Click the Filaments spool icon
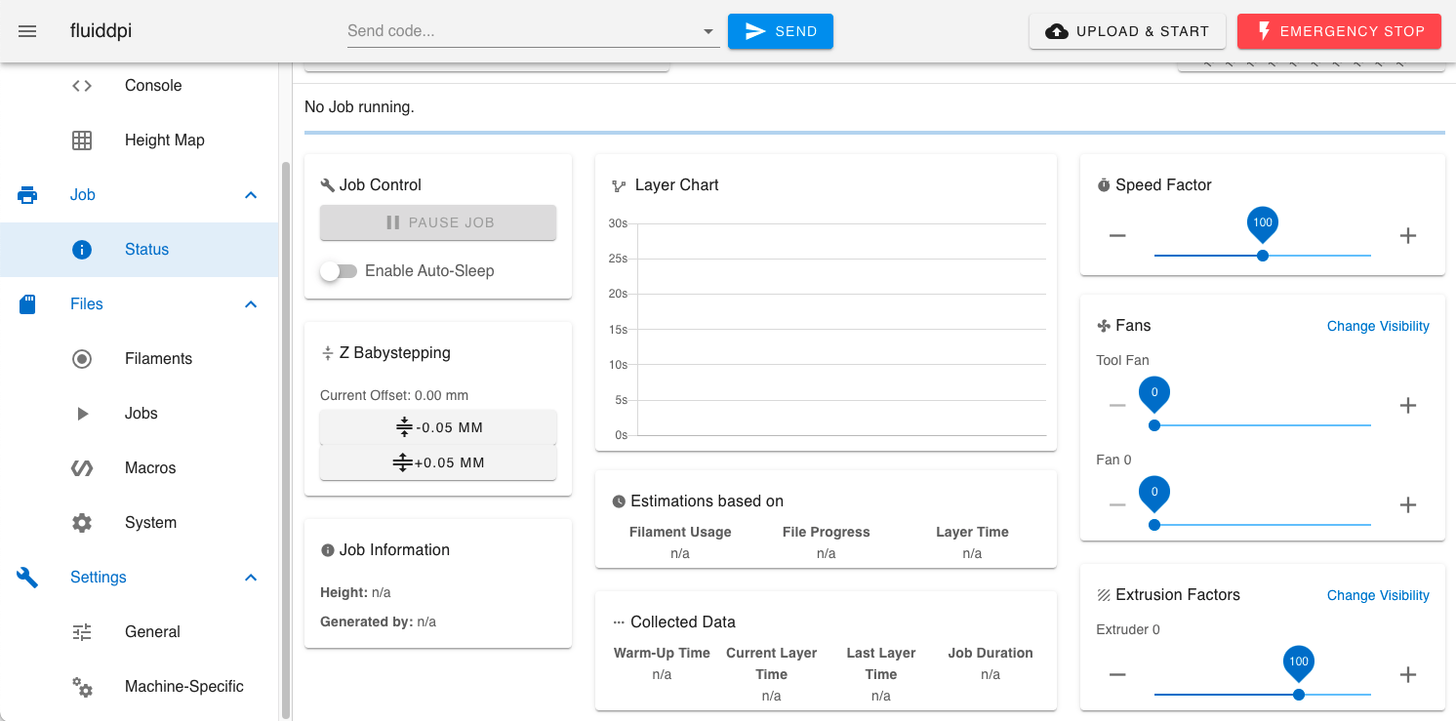Image resolution: width=1456 pixels, height=721 pixels. (x=82, y=359)
